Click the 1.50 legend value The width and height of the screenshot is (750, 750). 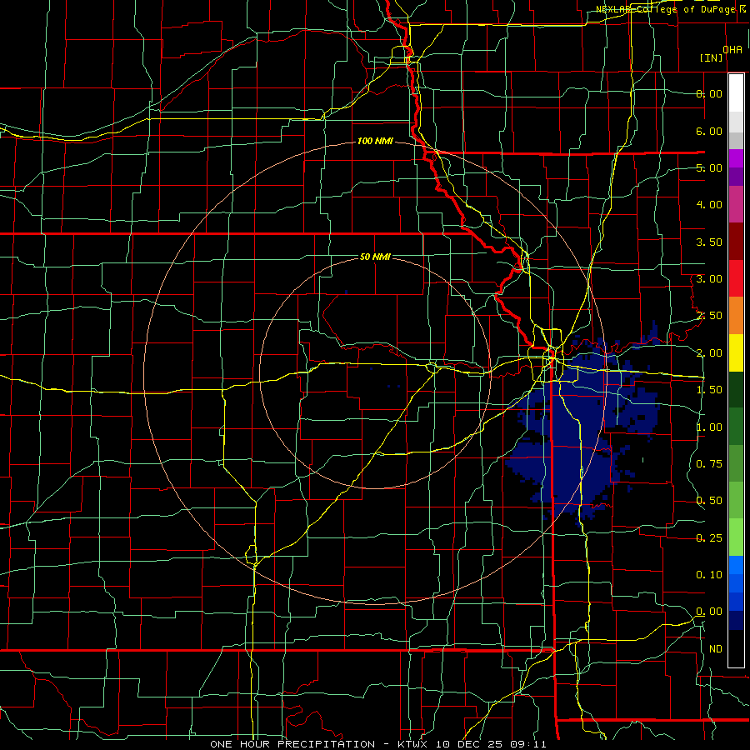(709, 390)
